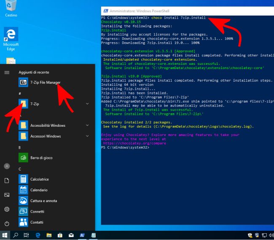
Task: Click the notepad-like taskbar app icon
Action: [93, 235]
